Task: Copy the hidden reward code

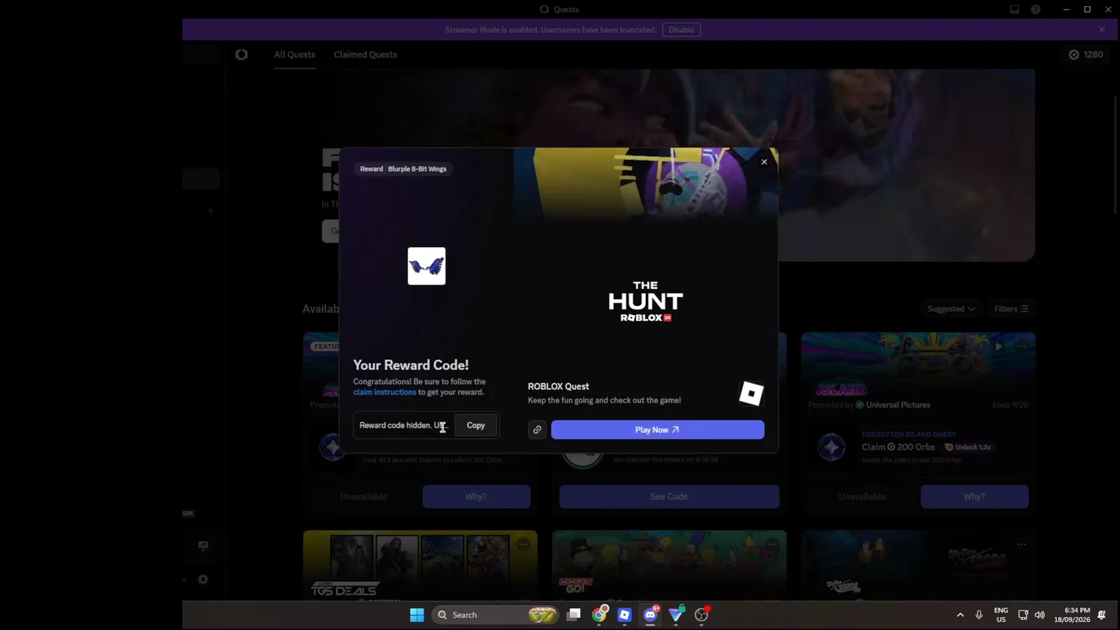Action: (475, 425)
